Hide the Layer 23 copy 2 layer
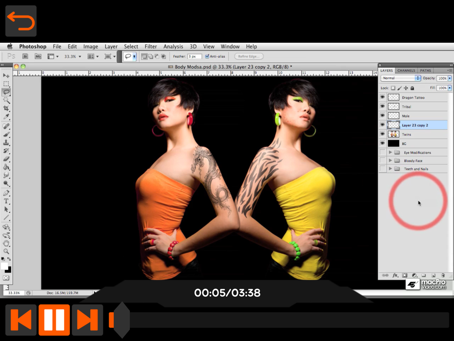This screenshot has width=454, height=341. pos(382,125)
